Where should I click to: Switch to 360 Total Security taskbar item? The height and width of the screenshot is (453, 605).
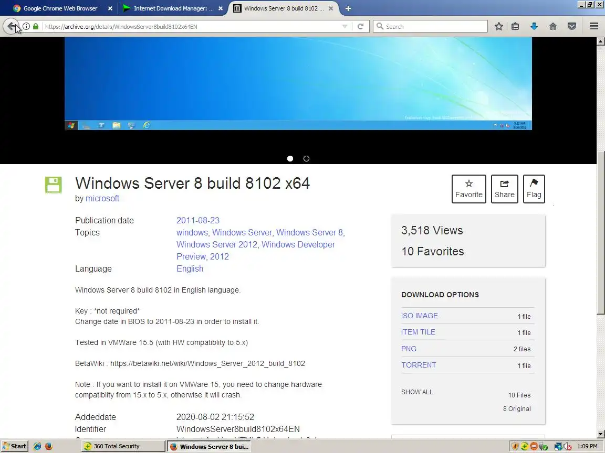click(x=123, y=446)
